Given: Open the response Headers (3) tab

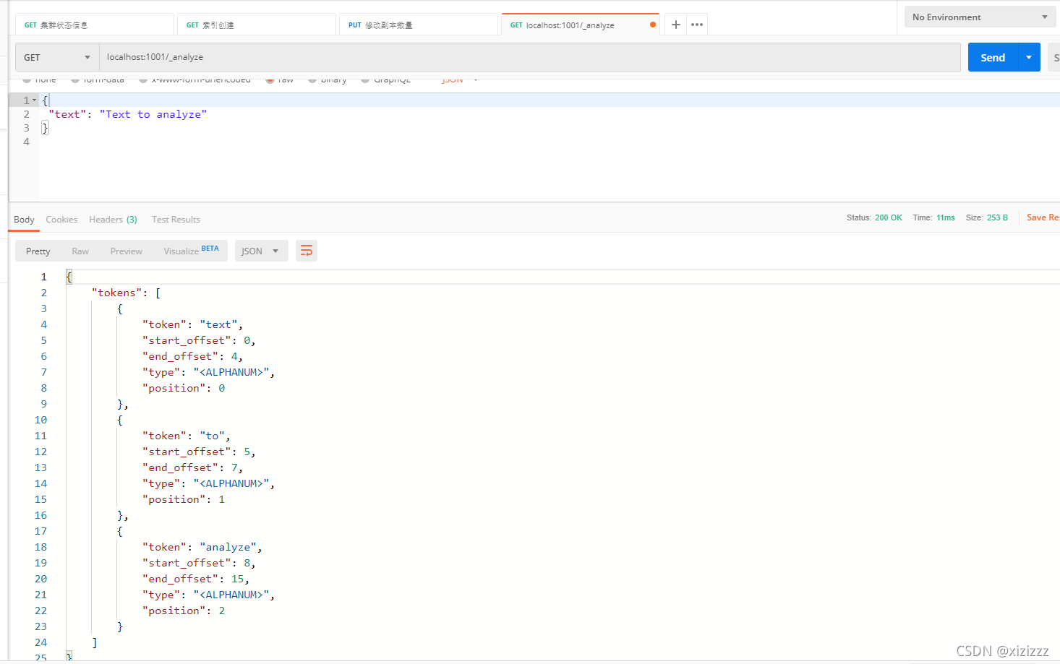Looking at the screenshot, I should tap(113, 219).
